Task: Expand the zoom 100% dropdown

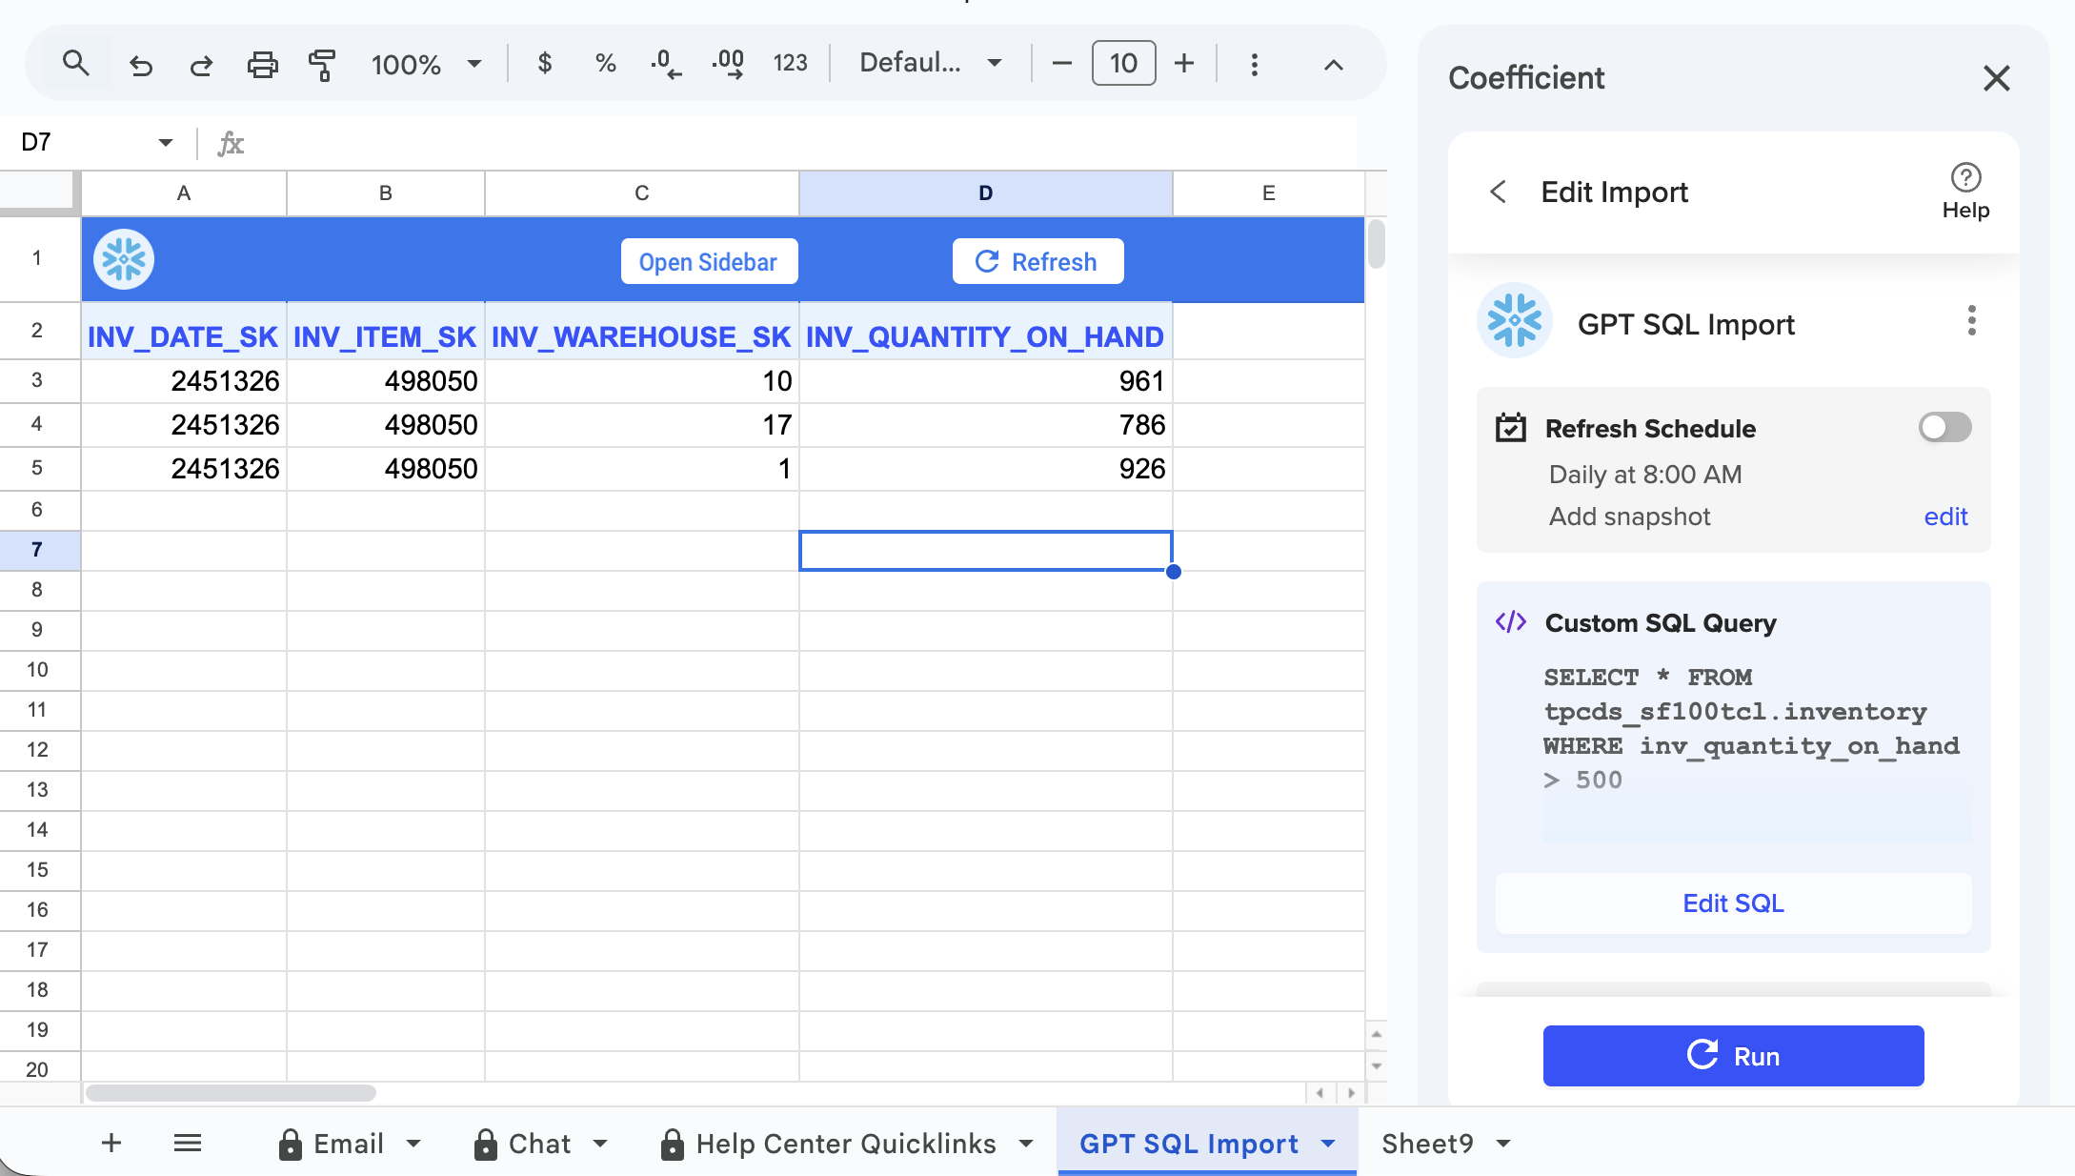Action: click(x=473, y=64)
